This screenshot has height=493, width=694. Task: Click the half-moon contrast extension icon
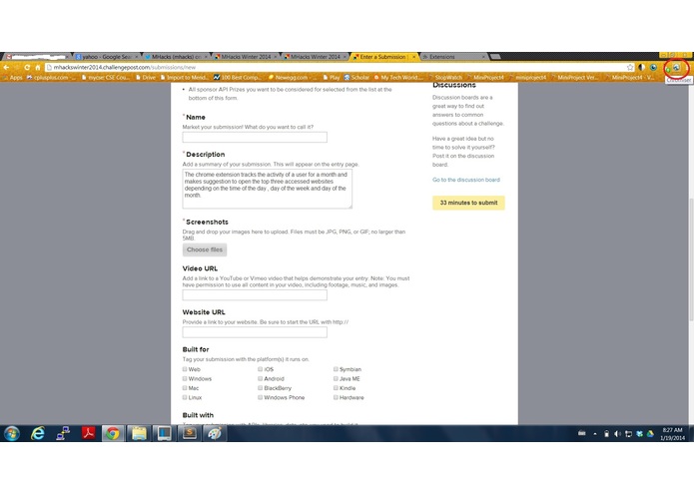(641, 67)
